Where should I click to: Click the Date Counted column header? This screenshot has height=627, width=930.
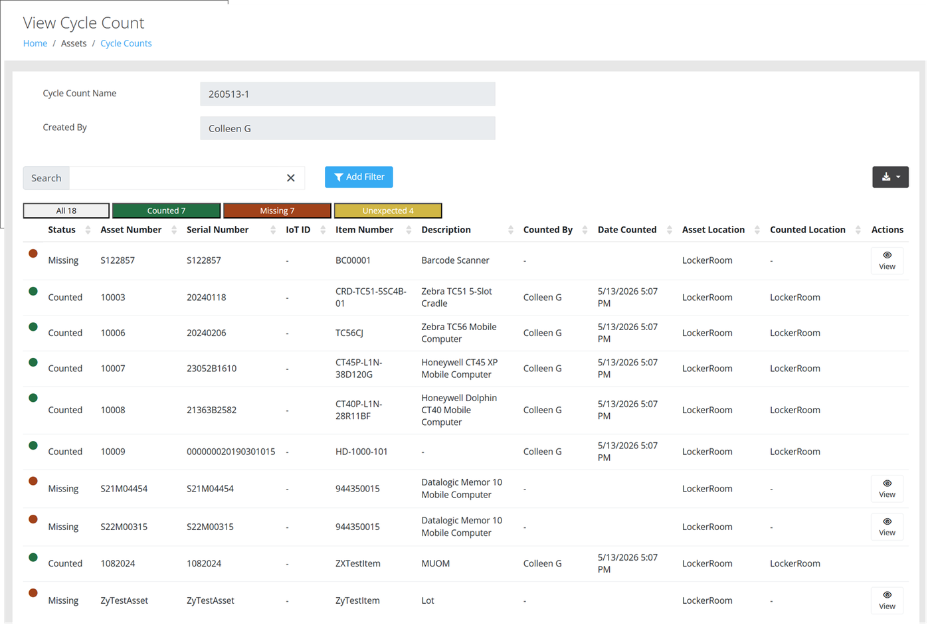pyautogui.click(x=627, y=230)
